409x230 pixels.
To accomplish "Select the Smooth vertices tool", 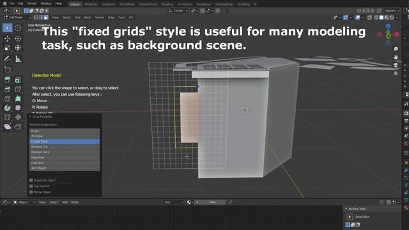I will coord(18,108).
